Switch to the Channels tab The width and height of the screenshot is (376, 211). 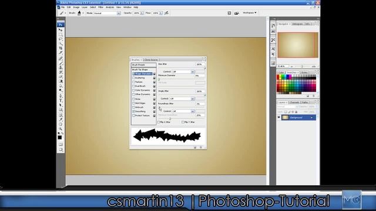pyautogui.click(x=294, y=103)
